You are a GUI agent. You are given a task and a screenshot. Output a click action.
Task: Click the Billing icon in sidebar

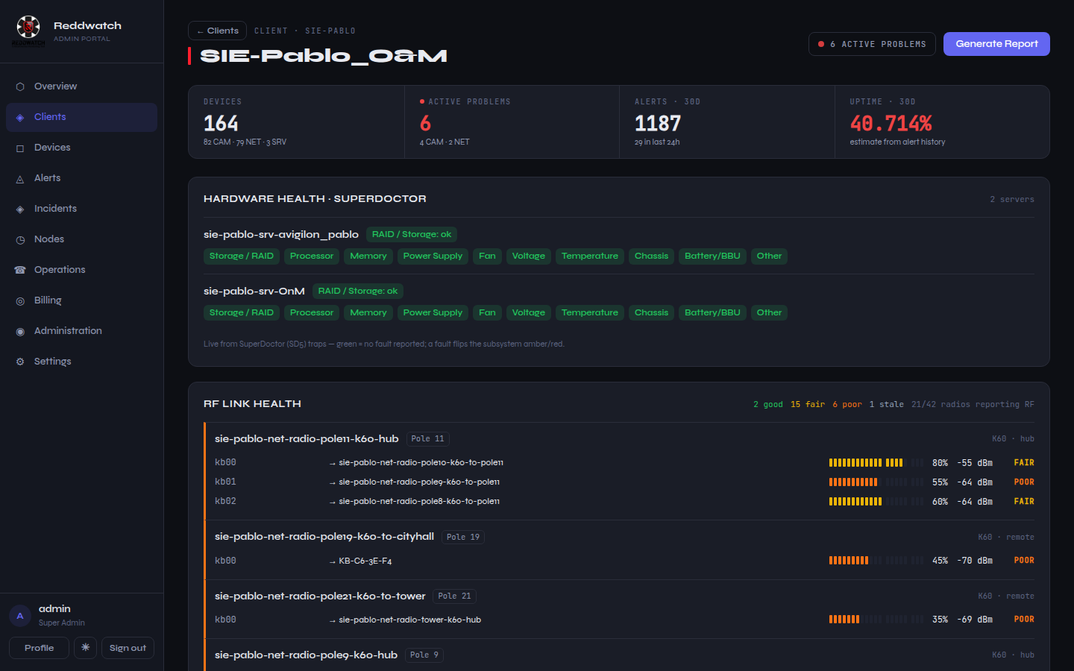(x=20, y=300)
